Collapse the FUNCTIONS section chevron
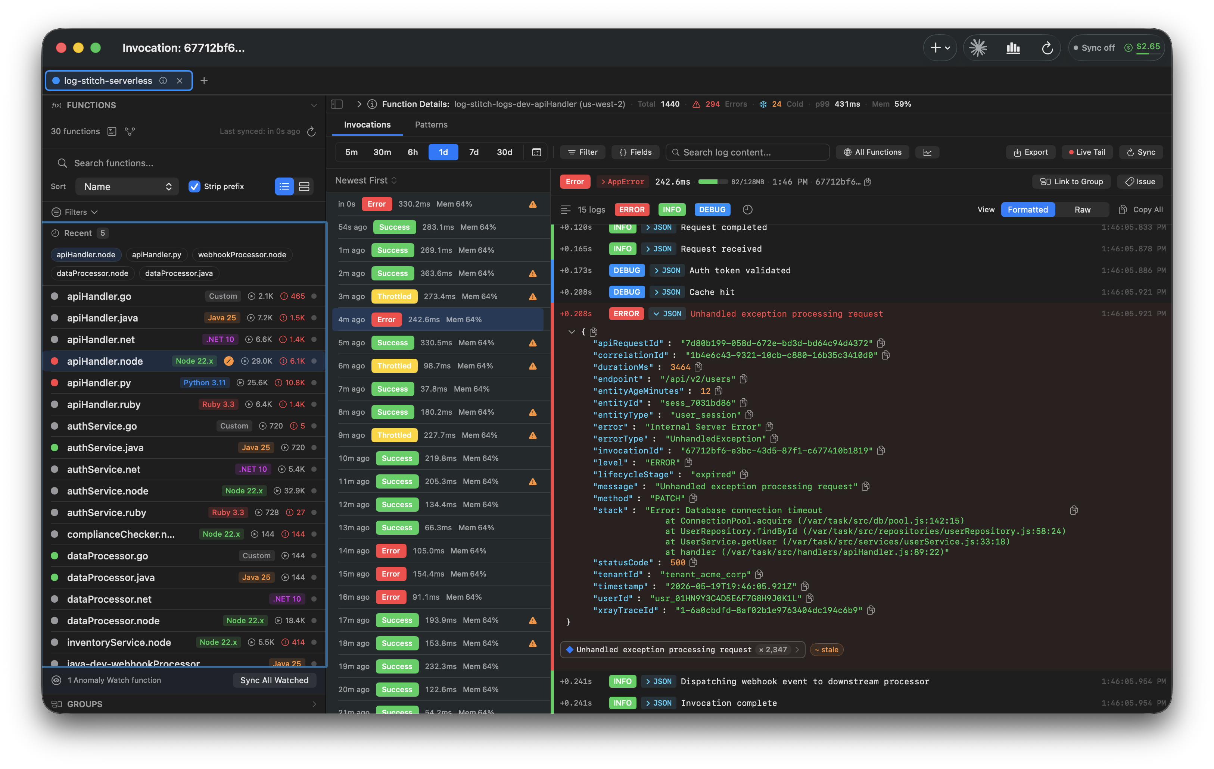 click(x=314, y=105)
